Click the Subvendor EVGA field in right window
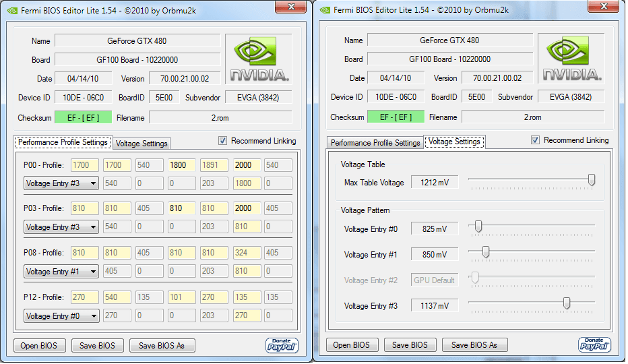The width and height of the screenshot is (628, 364). [x=571, y=96]
